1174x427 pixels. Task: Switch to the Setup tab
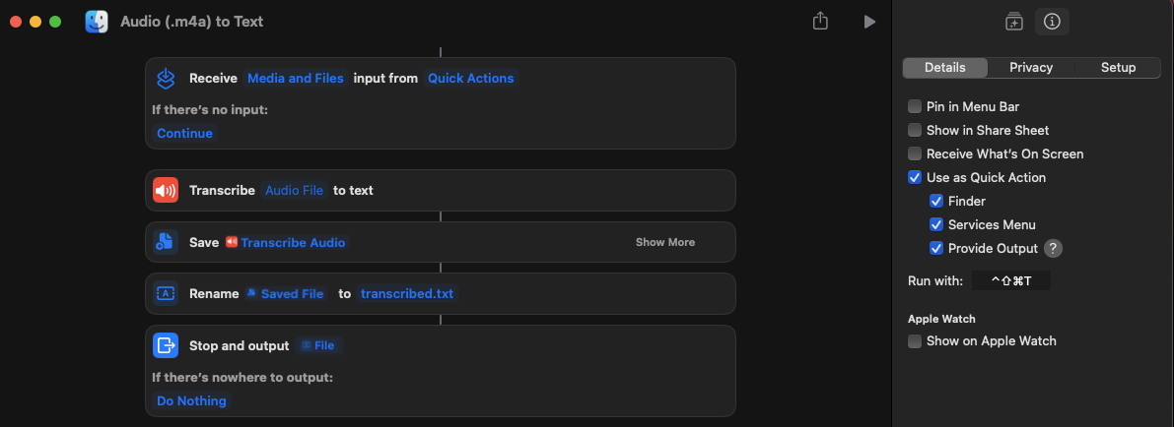coord(1118,67)
